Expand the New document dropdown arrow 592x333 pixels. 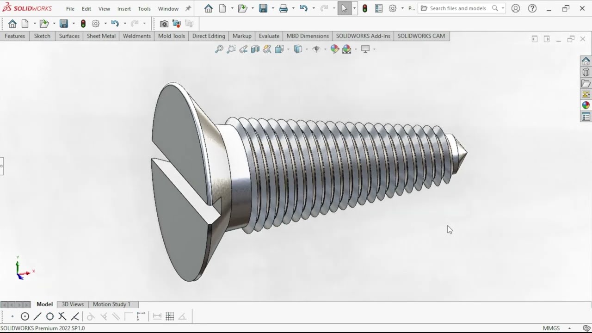pyautogui.click(x=232, y=8)
